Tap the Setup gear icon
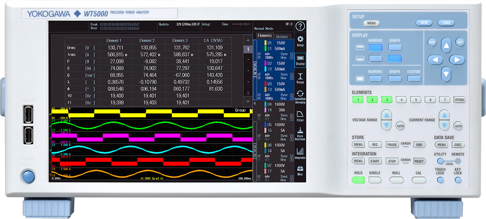 [x=300, y=41]
